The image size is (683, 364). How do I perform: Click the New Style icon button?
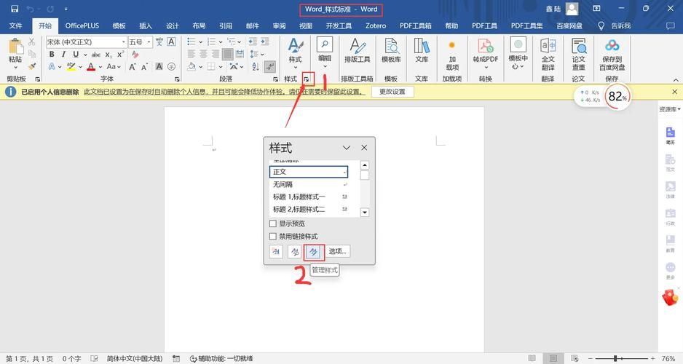click(x=276, y=252)
